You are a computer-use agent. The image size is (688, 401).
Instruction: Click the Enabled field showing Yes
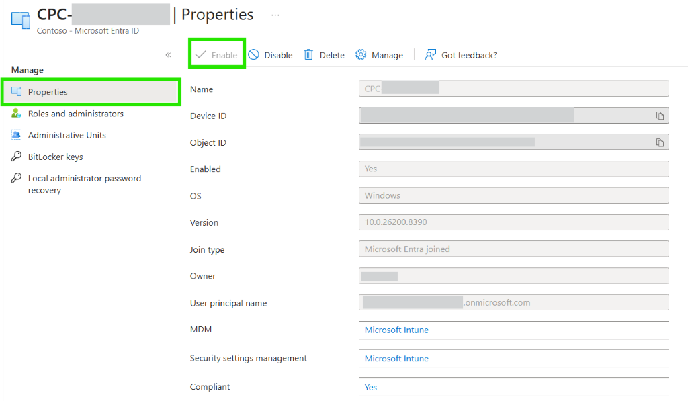click(514, 169)
